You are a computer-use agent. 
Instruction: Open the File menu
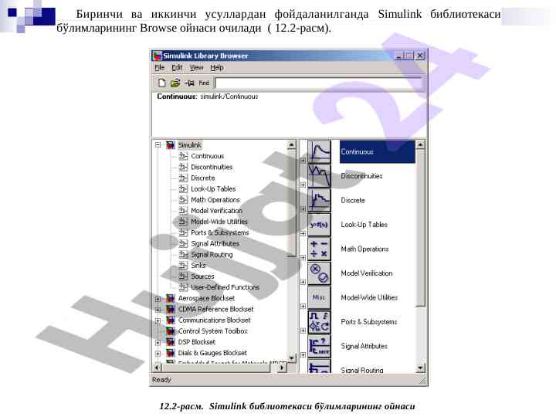click(160, 67)
